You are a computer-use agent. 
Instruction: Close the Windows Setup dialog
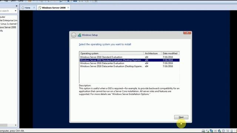[x=187, y=33]
